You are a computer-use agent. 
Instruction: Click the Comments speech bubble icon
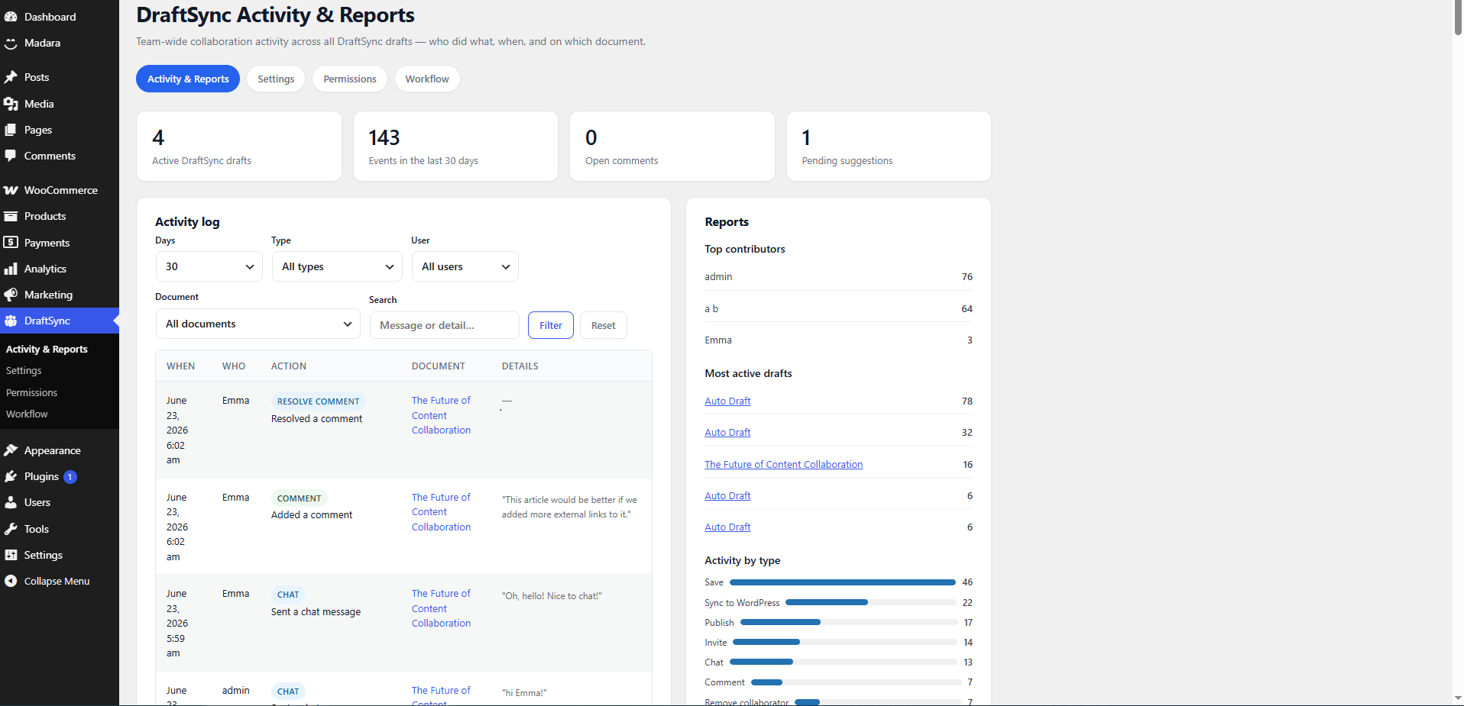pyautogui.click(x=11, y=156)
